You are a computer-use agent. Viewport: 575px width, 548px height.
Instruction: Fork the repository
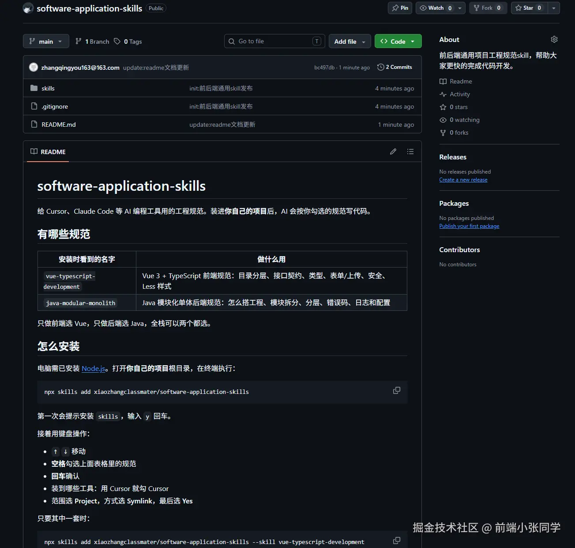(x=488, y=8)
